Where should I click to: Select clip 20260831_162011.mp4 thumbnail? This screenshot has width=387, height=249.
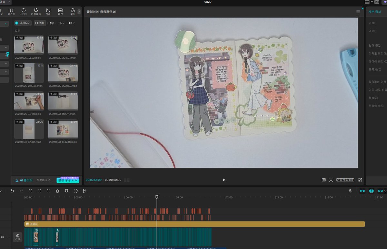[x=63, y=101]
